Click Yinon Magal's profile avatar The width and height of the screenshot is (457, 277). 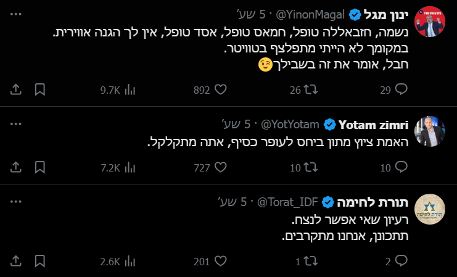[x=429, y=23]
